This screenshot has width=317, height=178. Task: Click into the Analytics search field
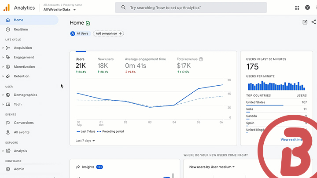point(191,7)
